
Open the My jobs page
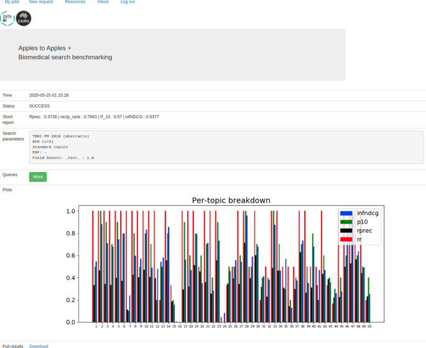coord(12,2)
